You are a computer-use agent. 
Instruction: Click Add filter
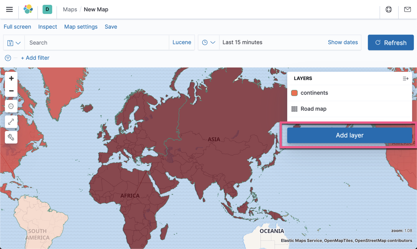coord(35,58)
